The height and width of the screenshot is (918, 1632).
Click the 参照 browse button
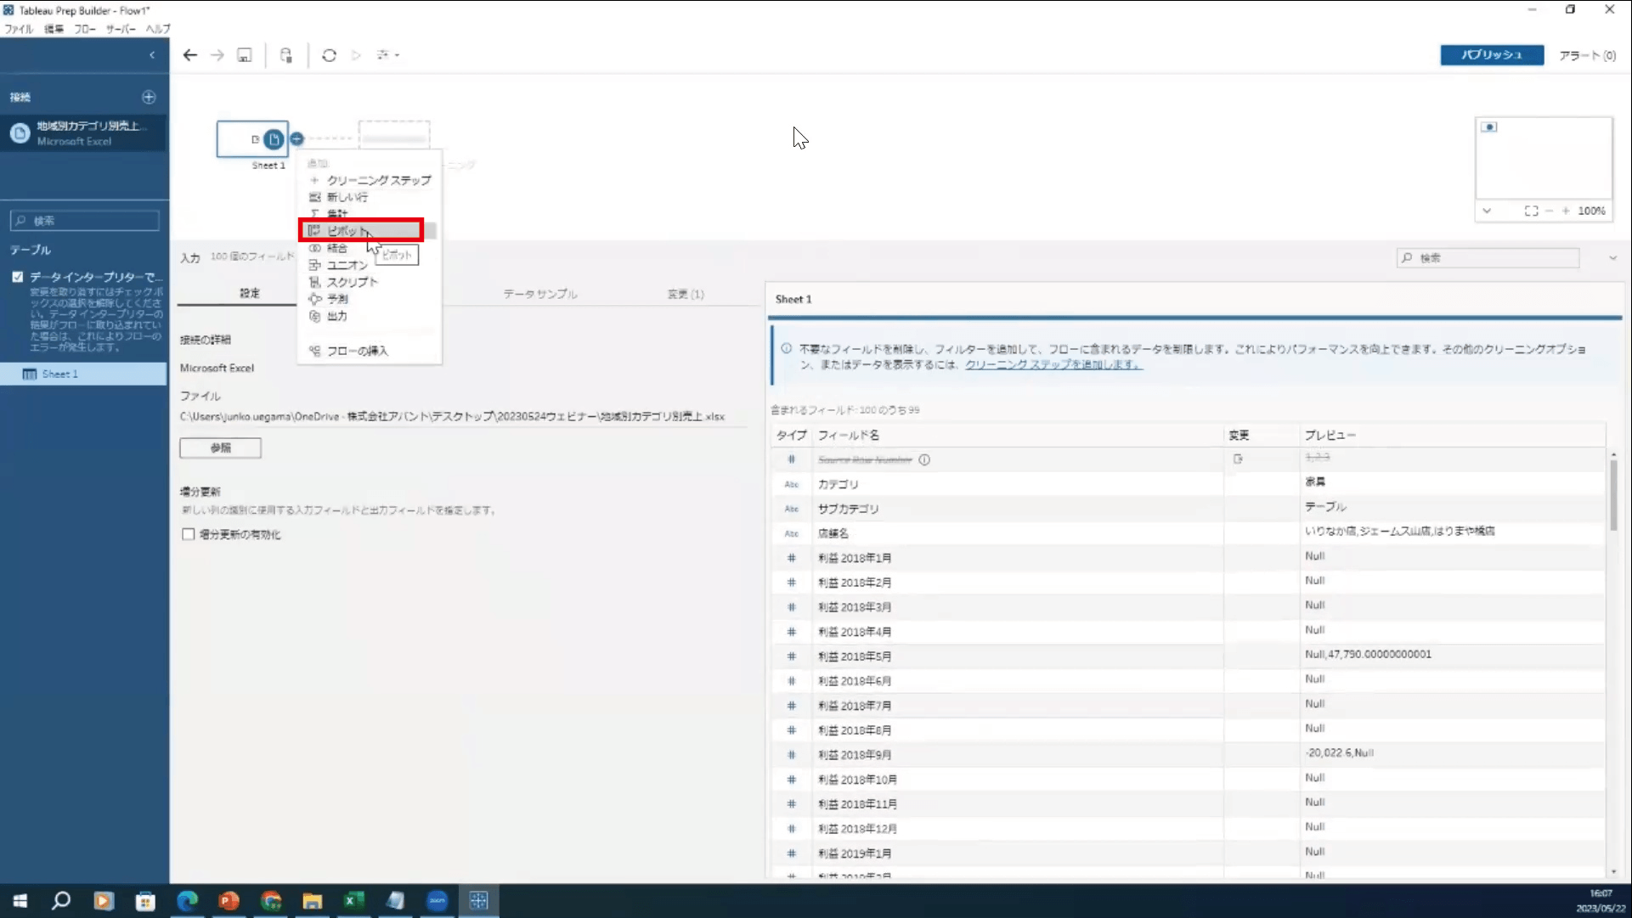coord(220,448)
